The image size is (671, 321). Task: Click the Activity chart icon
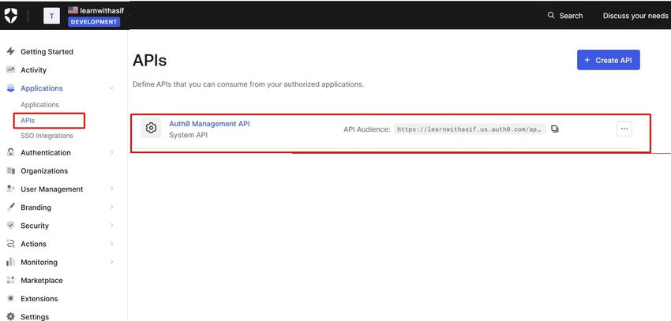coord(11,69)
